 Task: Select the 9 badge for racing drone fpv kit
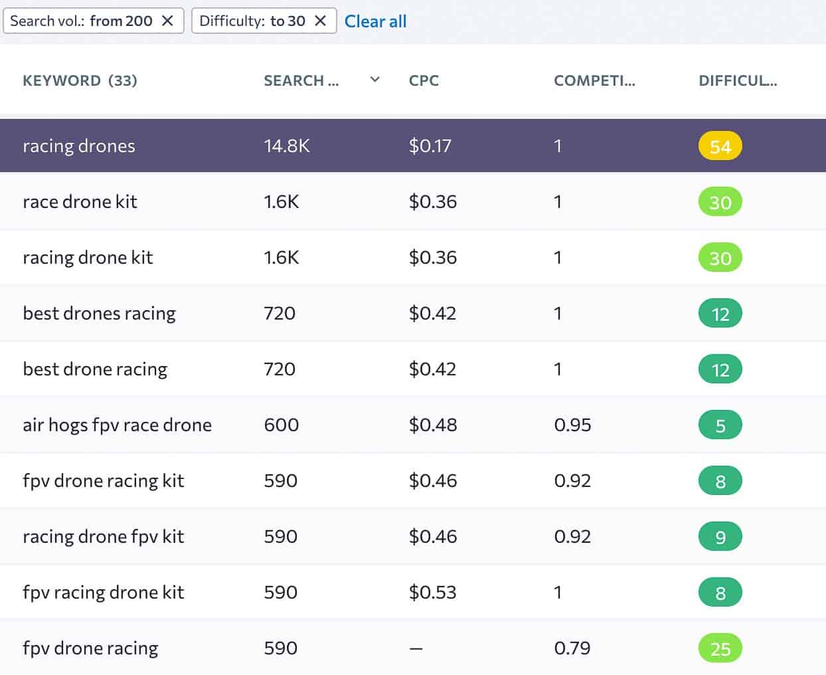point(720,536)
